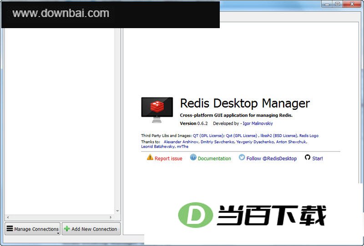Click Leonid Batizhevsky name link
Viewport: 364px width, 246px height.
(158, 147)
